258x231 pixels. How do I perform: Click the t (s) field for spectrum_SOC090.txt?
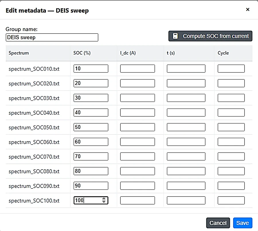186,186
